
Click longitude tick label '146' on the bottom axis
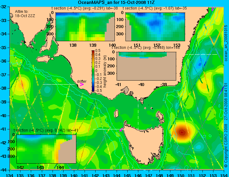(138, 175)
